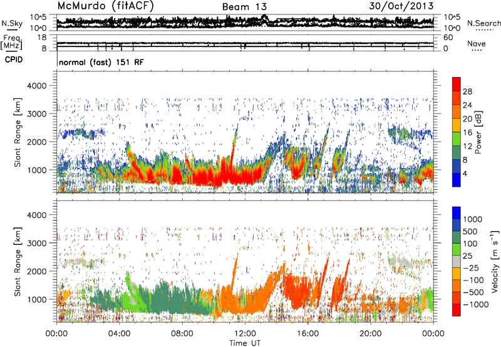This screenshot has width=501, height=347.
Task: Click the N.Sky solid line legend sample
Action: coord(12,29)
